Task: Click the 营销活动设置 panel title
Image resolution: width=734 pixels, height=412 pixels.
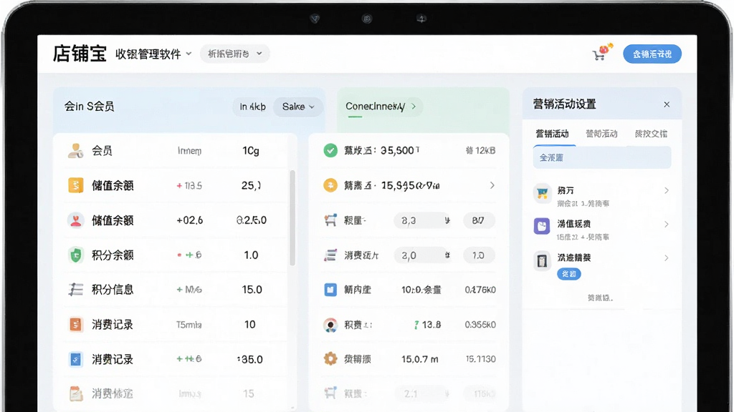Action: click(565, 104)
